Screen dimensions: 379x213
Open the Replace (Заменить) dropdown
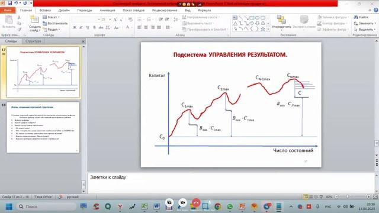(x=365, y=23)
